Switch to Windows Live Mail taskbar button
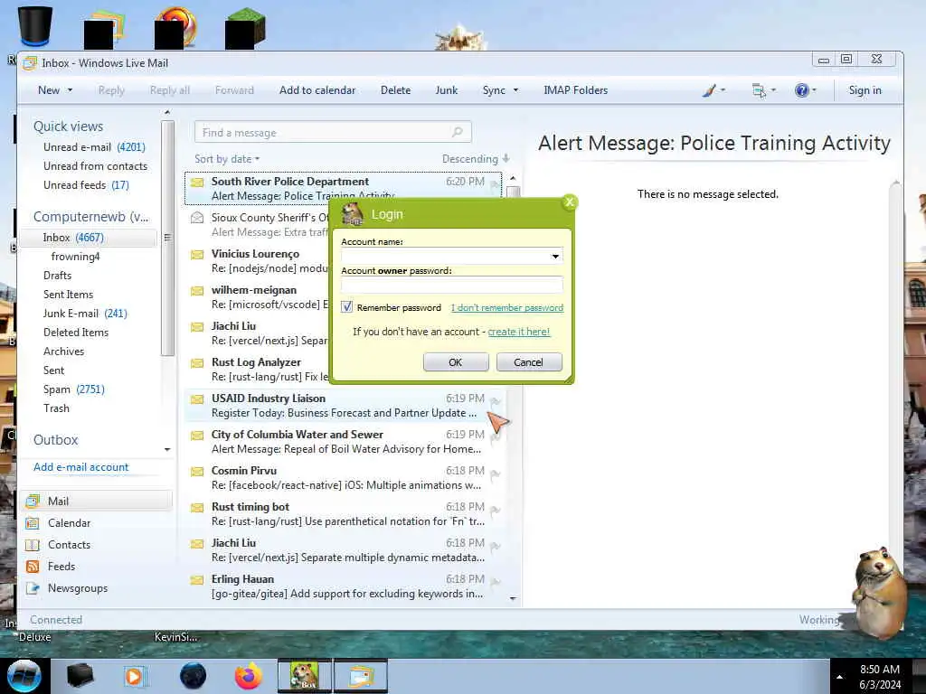The height and width of the screenshot is (694, 926). tap(362, 676)
